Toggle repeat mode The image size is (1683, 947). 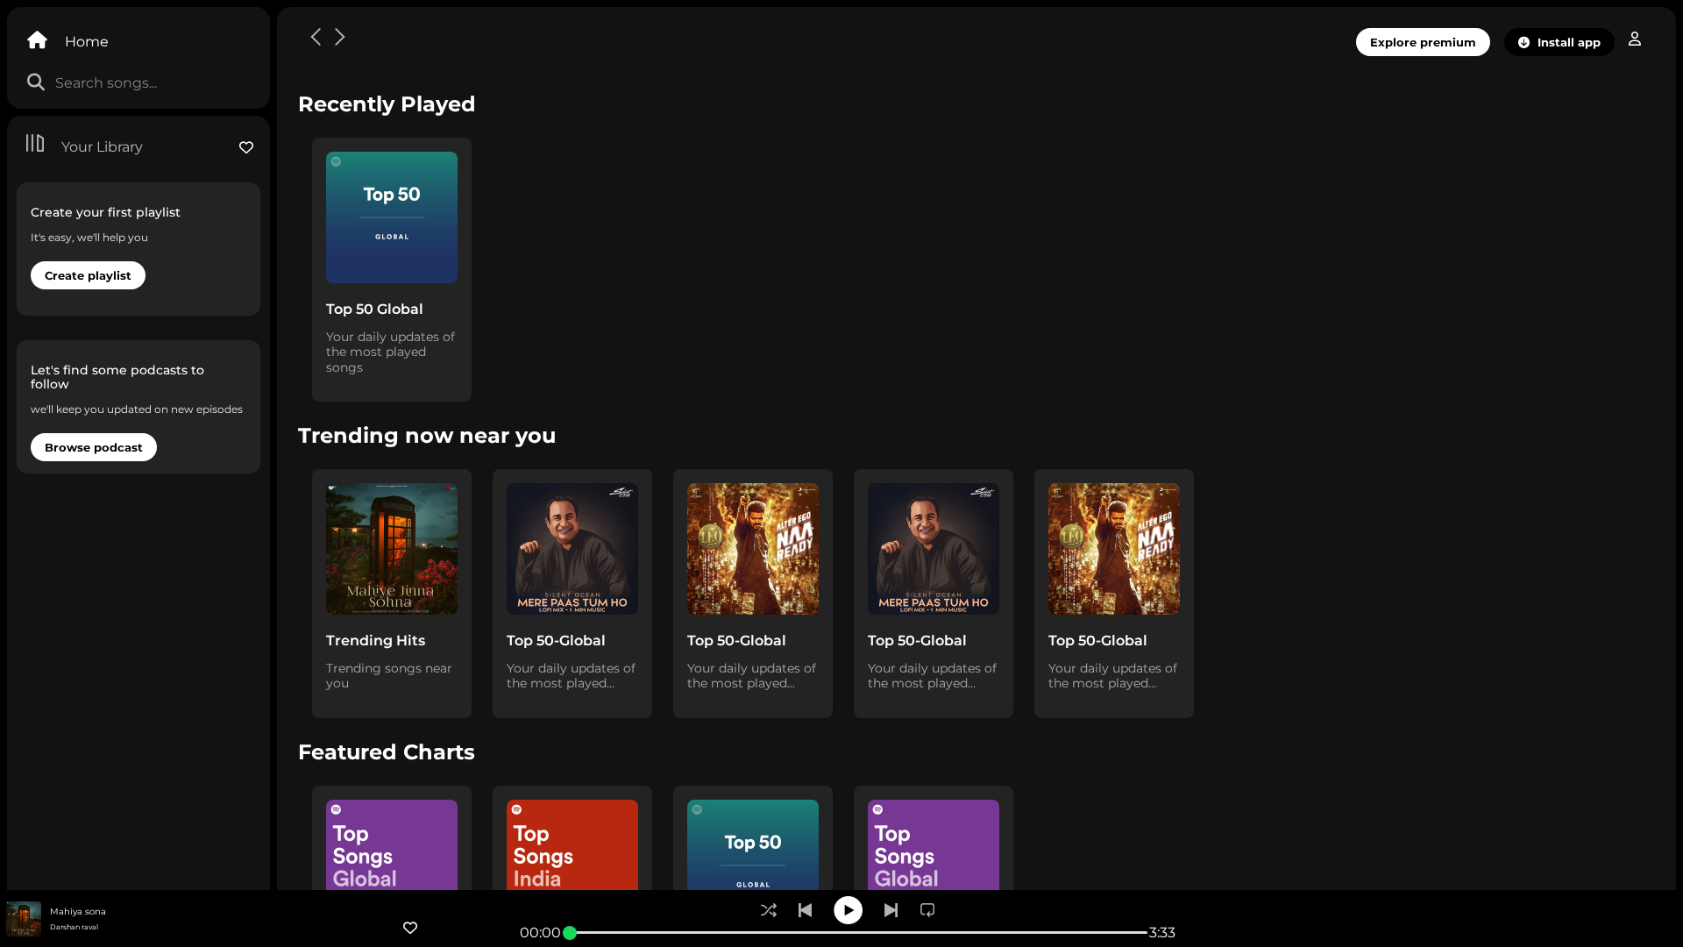927,910
